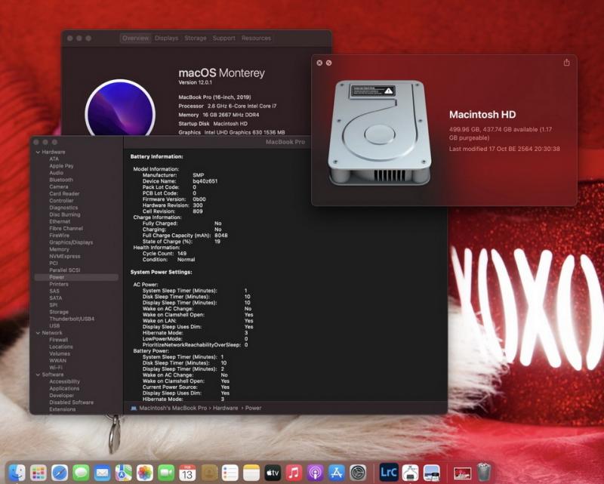Switch to the Displays tab
This screenshot has width=604, height=484.
(x=167, y=38)
